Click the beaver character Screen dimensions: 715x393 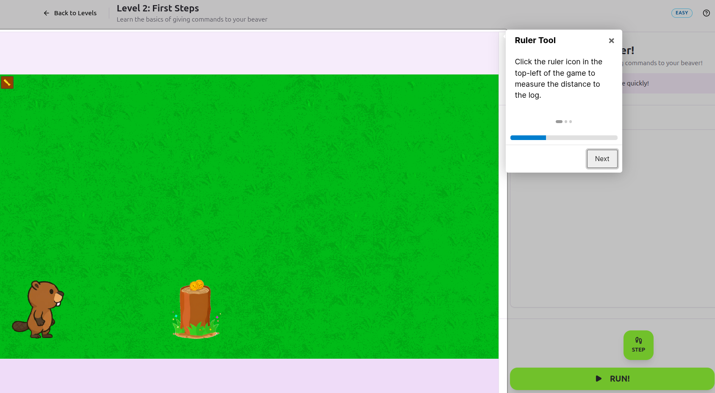tap(38, 310)
